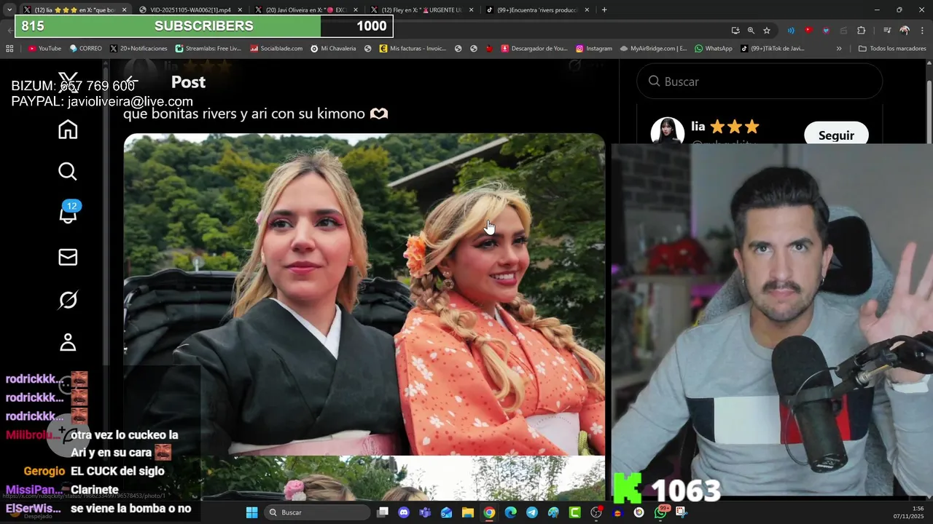Open the X Profile person icon
Viewport: 933px width, 524px height.
pos(68,342)
